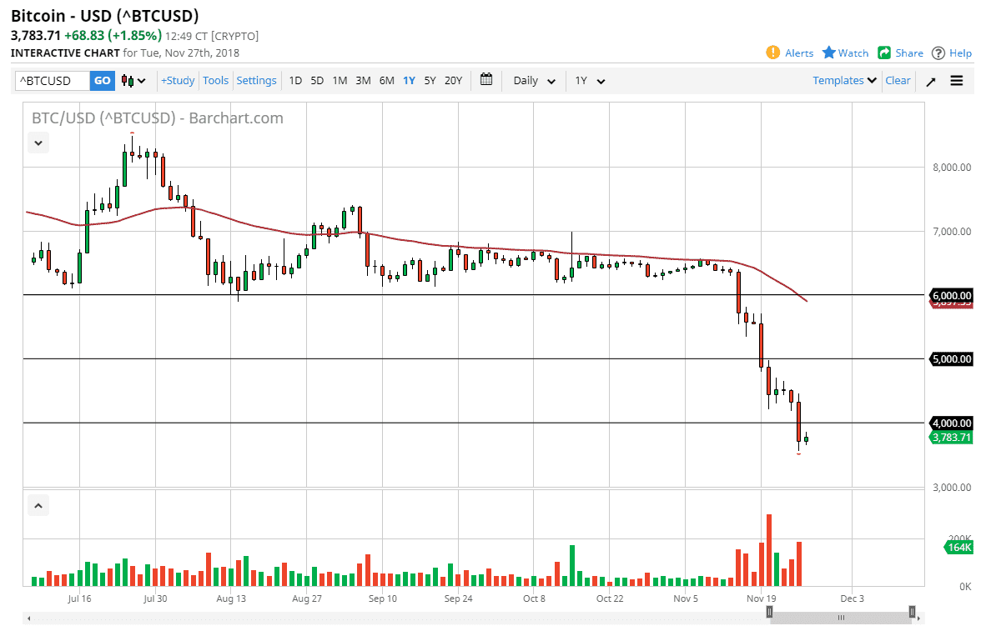Click the pop-out arrow icon

(932, 80)
